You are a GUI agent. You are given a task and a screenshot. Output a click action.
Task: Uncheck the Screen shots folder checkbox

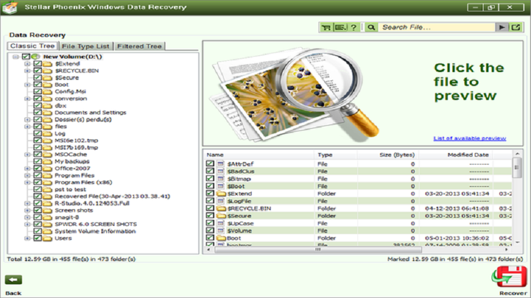tap(38, 210)
